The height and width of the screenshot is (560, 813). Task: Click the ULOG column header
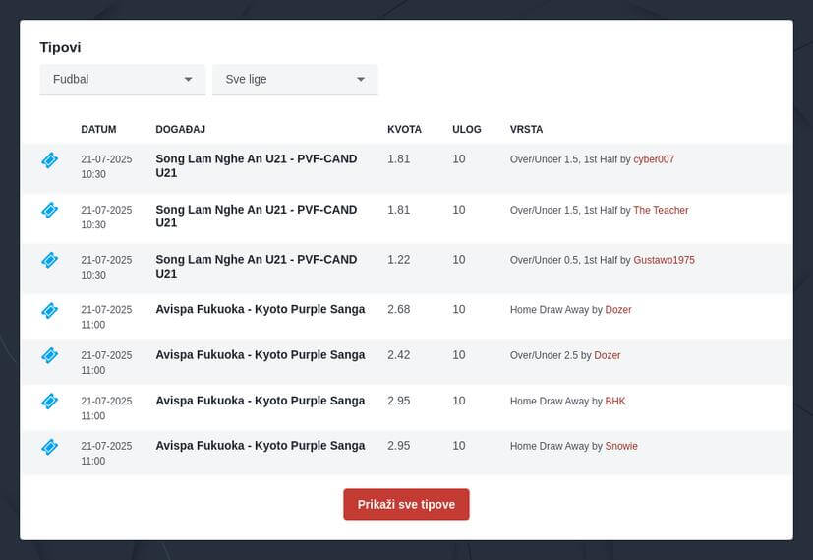467,129
